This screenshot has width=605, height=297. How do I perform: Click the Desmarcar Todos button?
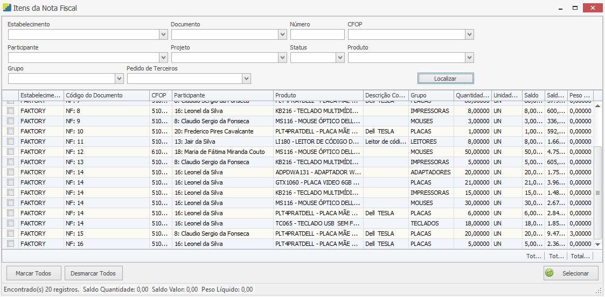coord(94,273)
